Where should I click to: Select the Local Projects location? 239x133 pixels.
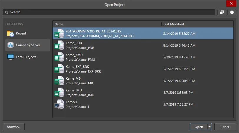click(x=28, y=57)
